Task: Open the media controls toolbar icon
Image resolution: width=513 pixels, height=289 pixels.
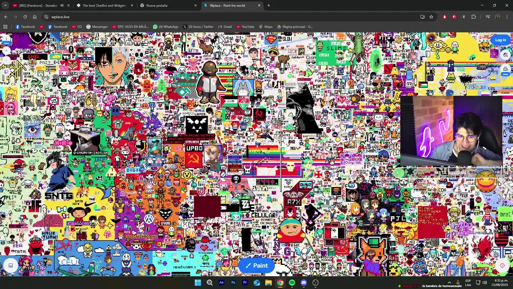Action: pyautogui.click(x=488, y=17)
